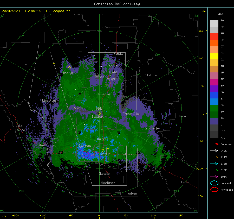234x219 pixels.
Task: Select the red 60-65 dBZ color band
Action: point(214,37)
